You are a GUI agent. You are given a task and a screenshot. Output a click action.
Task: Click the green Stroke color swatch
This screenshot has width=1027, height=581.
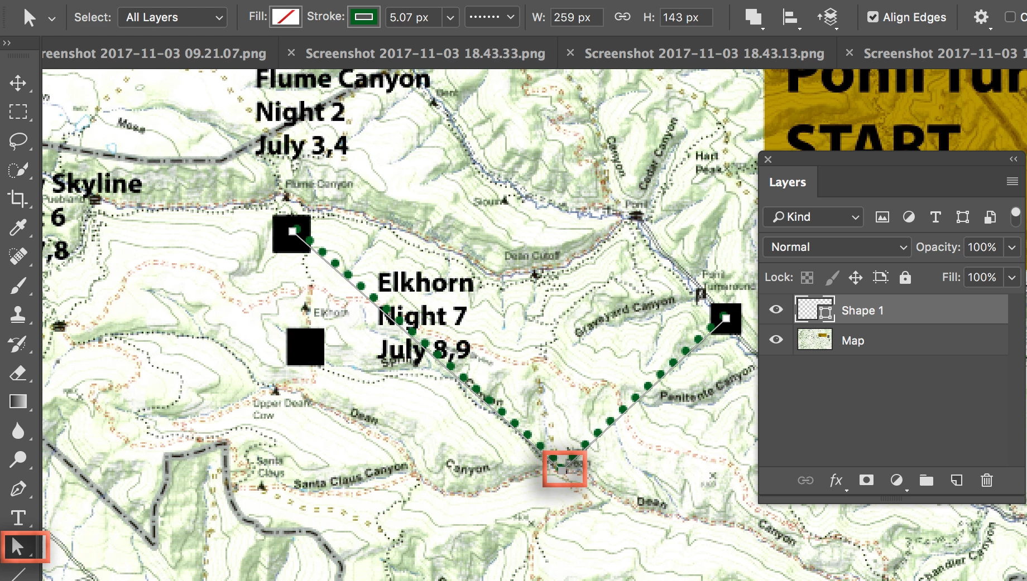364,17
